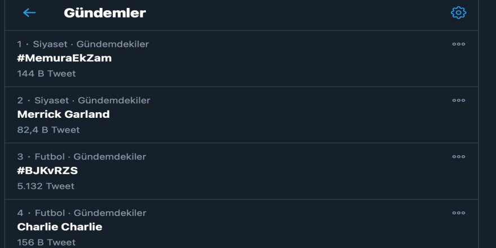Viewport: 496px width, 248px height.
Task: Show more options for Merrick Garland trend
Action: (x=458, y=100)
